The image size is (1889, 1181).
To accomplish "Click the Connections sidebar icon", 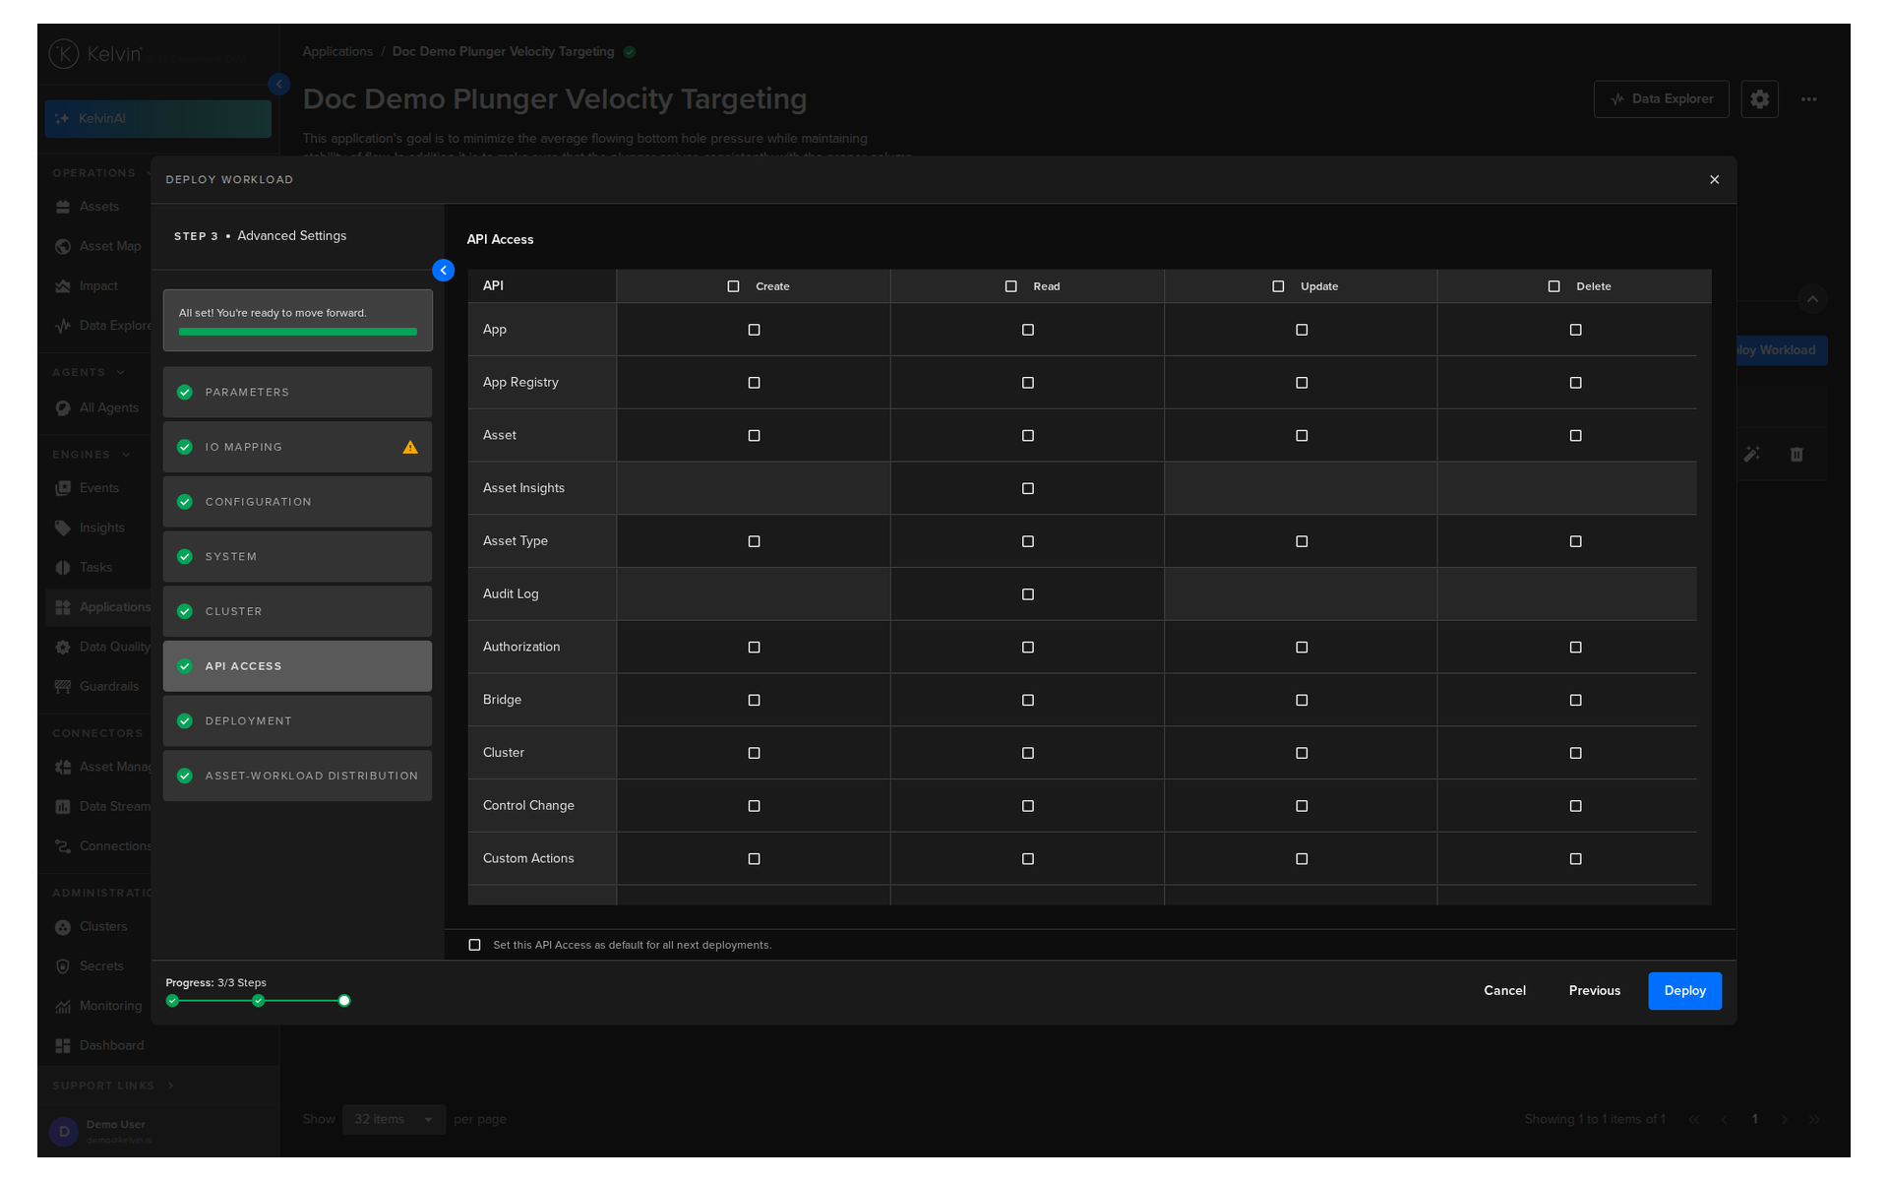I will tap(63, 846).
